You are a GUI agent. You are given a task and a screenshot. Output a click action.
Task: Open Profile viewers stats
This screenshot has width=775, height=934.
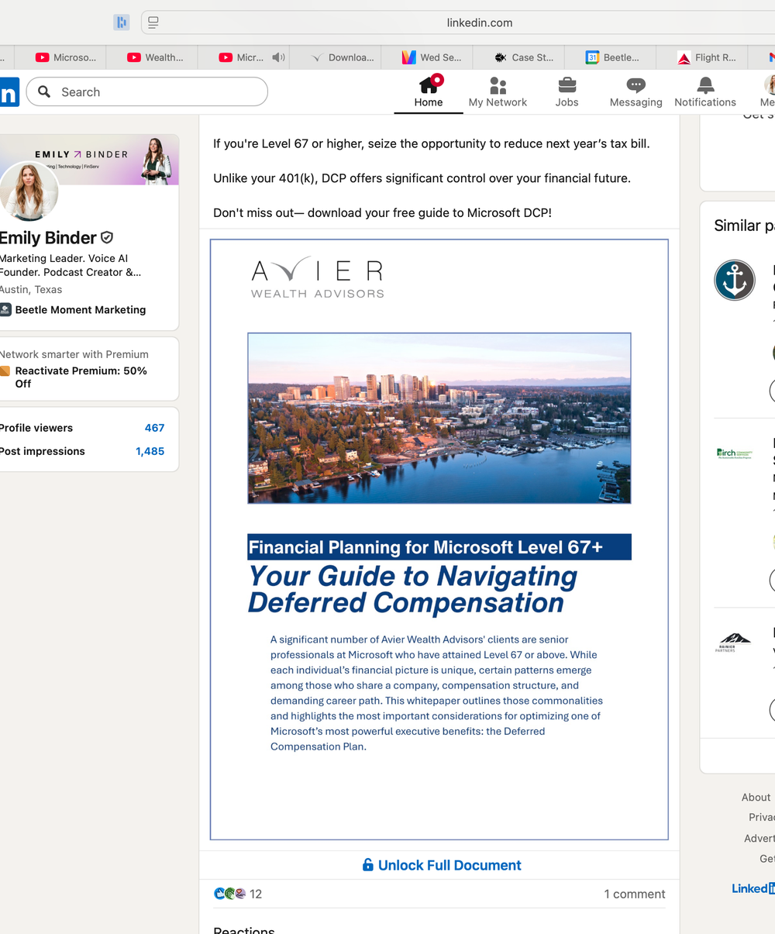(81, 428)
